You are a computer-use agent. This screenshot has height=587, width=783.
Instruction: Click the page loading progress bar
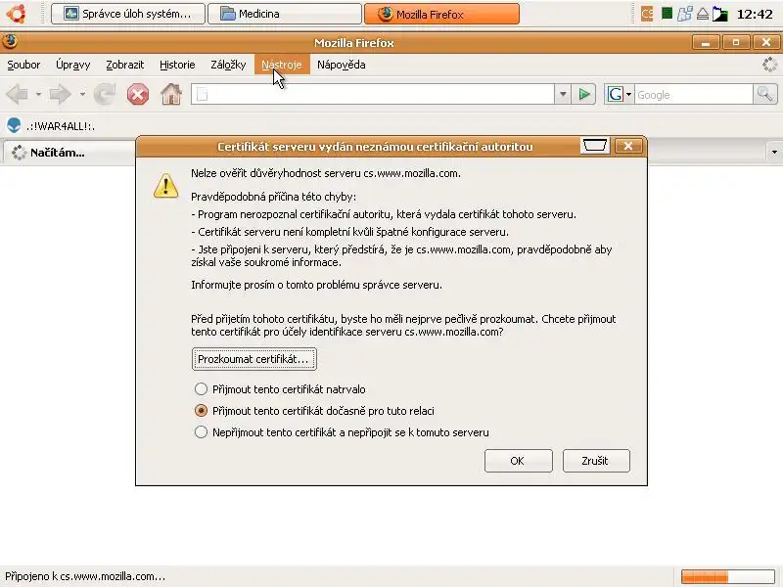click(728, 576)
